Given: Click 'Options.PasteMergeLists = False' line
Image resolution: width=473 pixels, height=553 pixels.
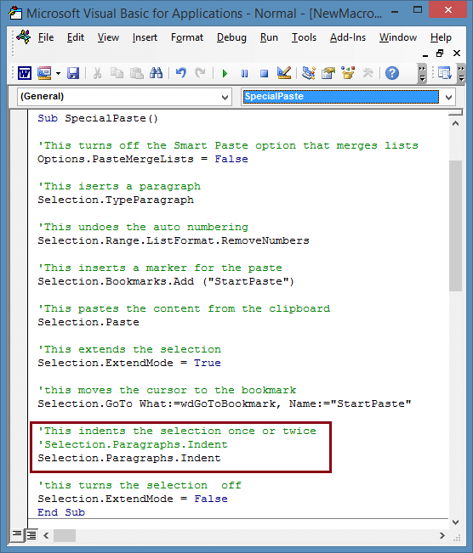Looking at the screenshot, I should pos(143,159).
